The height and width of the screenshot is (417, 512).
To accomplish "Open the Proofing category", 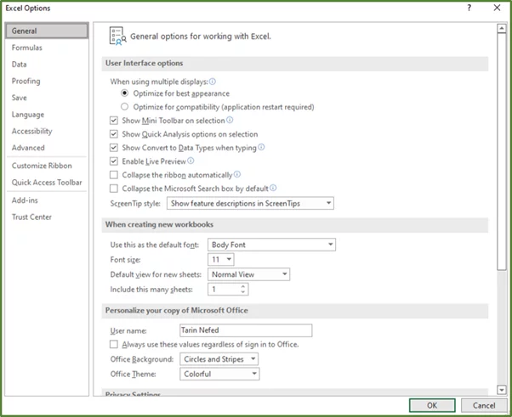I will click(47, 81).
